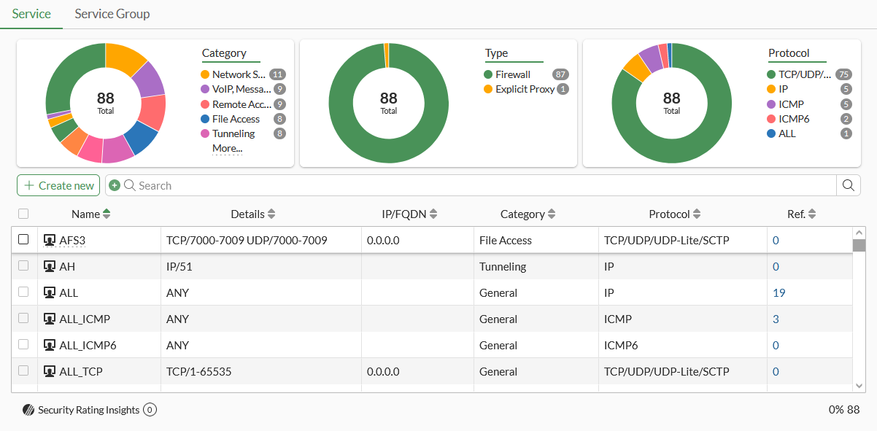Click the AH service icon
Viewport: 877px width, 431px height.
[50, 266]
